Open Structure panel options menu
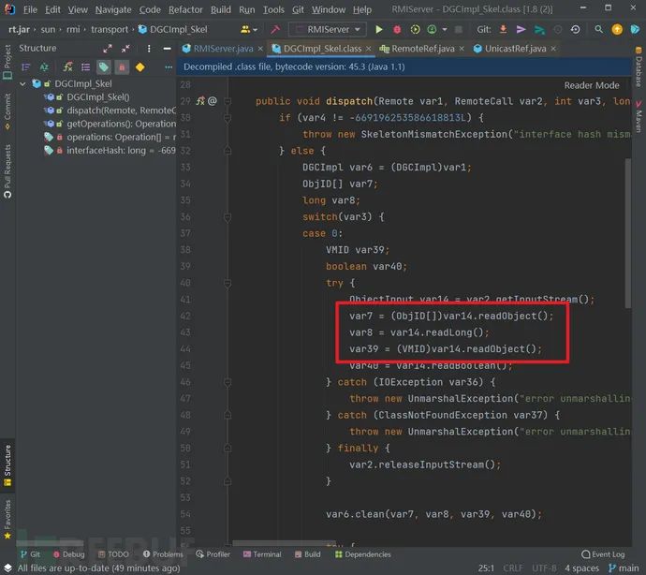This screenshot has height=575, width=646. click(x=148, y=49)
